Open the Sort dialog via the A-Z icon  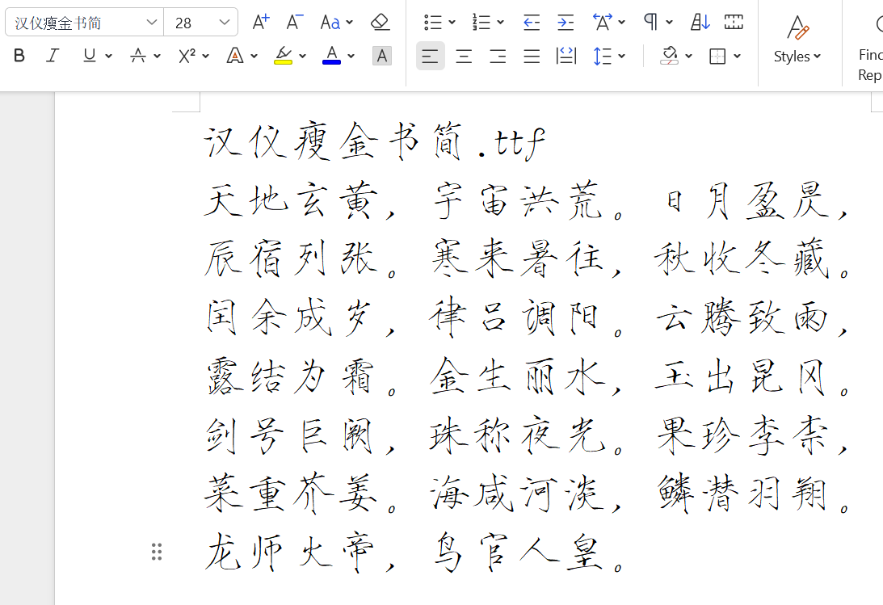(700, 22)
